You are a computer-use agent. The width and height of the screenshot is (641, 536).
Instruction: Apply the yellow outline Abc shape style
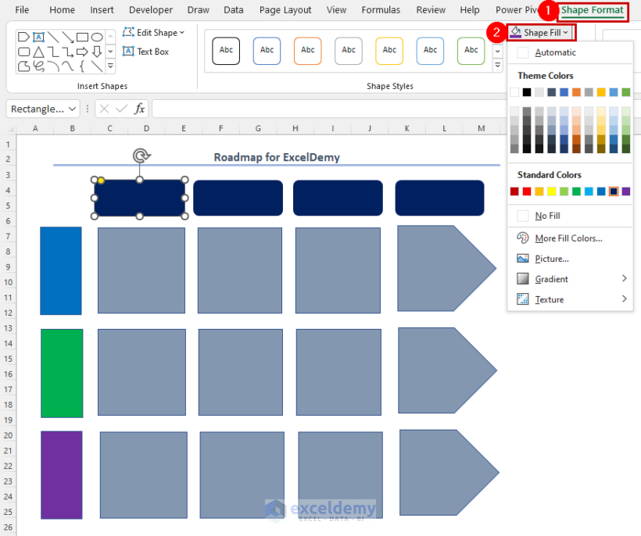point(389,51)
